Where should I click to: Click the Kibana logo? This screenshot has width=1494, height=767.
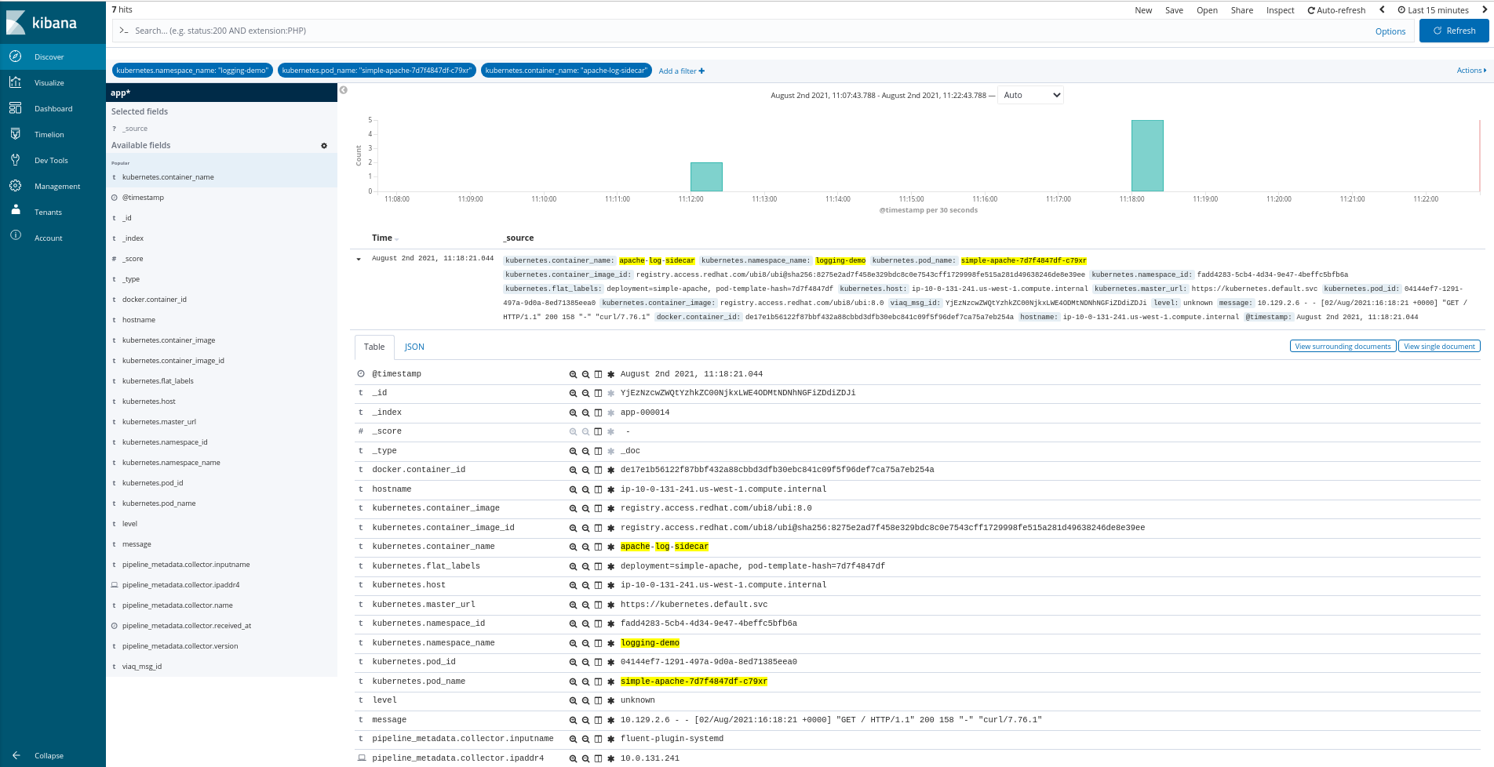42,22
